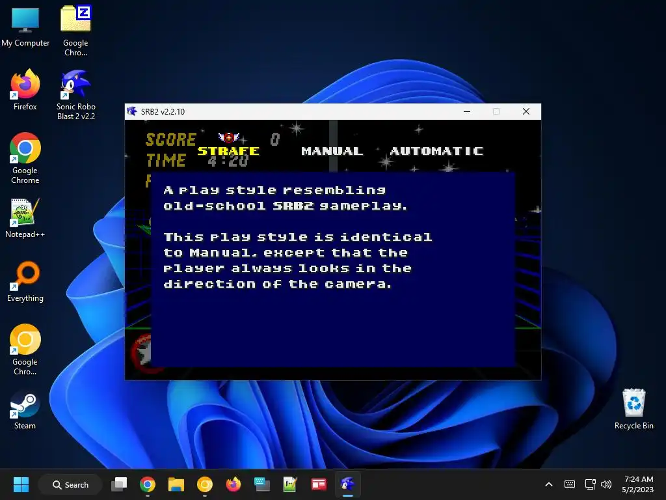Open Notepad++ desktop shortcut
This screenshot has width=666, height=500.
(x=25, y=218)
